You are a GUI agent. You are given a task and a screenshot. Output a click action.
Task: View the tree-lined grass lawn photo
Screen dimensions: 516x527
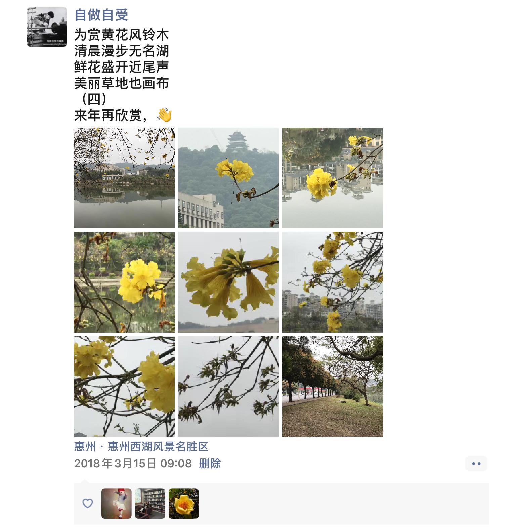pos(333,386)
